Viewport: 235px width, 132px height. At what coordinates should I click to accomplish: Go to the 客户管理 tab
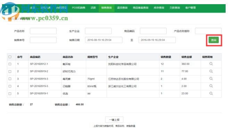point(191,8)
